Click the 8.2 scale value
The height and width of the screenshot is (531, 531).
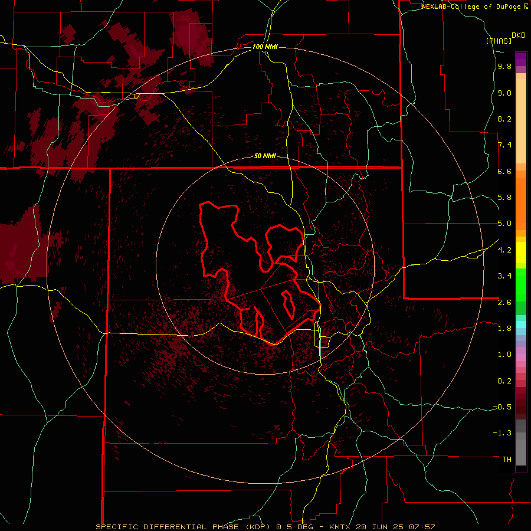(504, 119)
